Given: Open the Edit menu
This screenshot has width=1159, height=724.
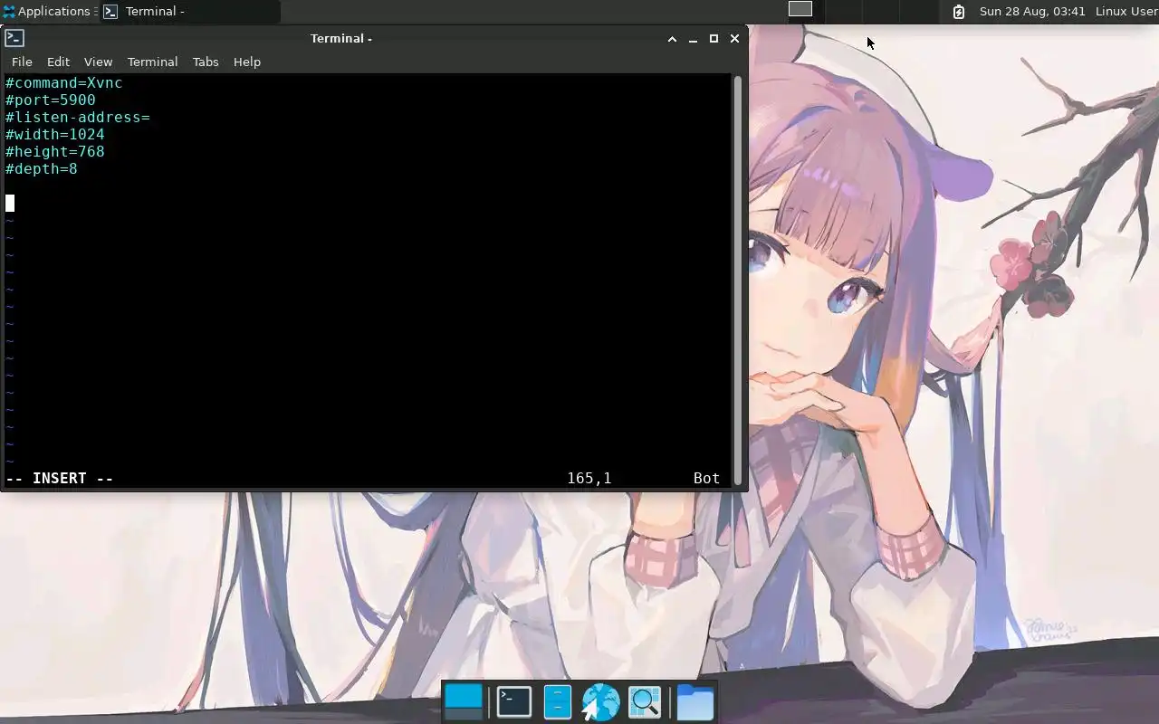Looking at the screenshot, I should (58, 62).
